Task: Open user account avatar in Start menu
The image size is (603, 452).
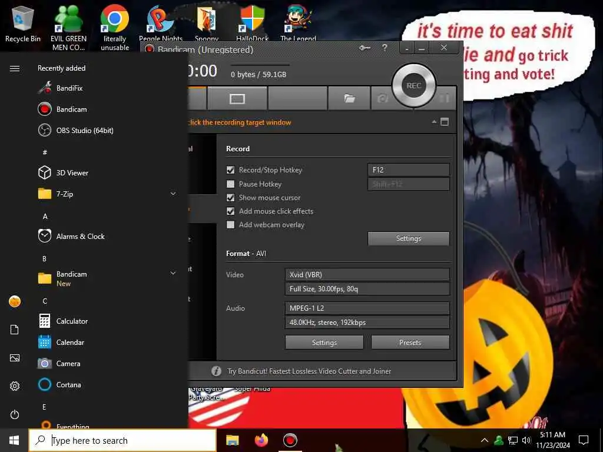Action: tap(15, 301)
